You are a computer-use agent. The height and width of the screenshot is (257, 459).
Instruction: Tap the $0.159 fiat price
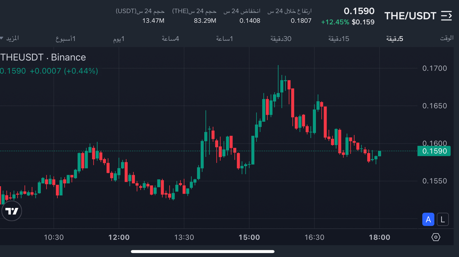click(x=363, y=22)
